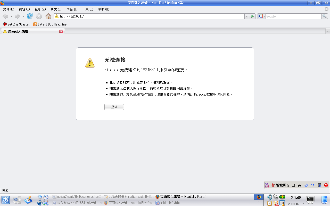Click the SCIM logo icon

click(267, 185)
